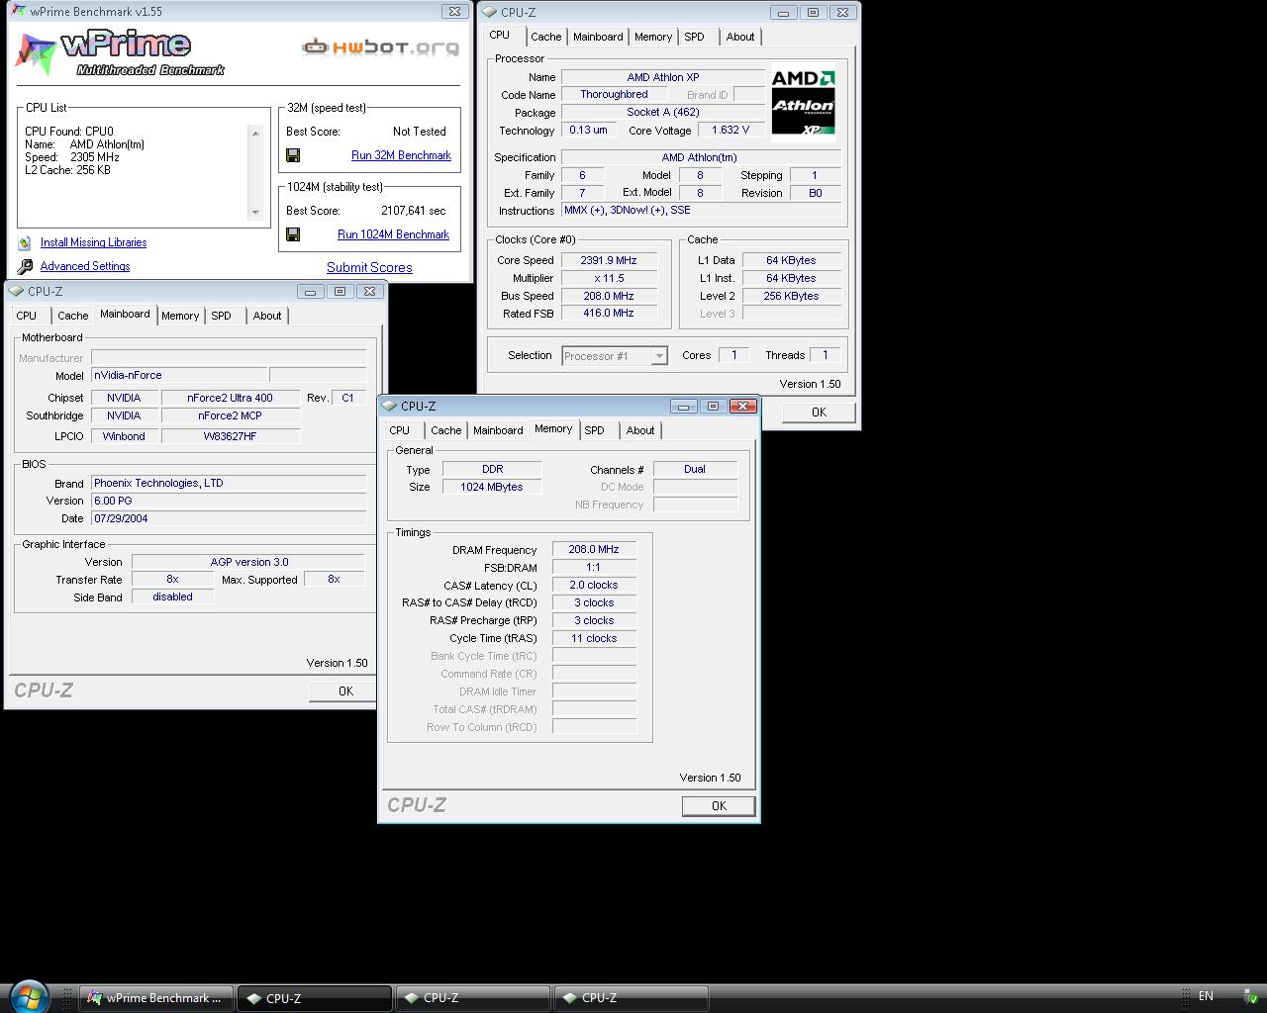Image resolution: width=1267 pixels, height=1013 pixels.
Task: Click the Core Voltage value 1.632 V
Action: [731, 130]
